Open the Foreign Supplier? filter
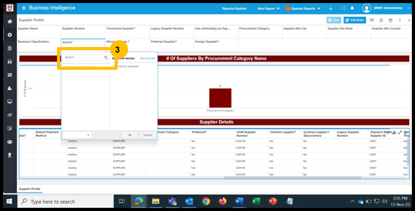 (216, 45)
